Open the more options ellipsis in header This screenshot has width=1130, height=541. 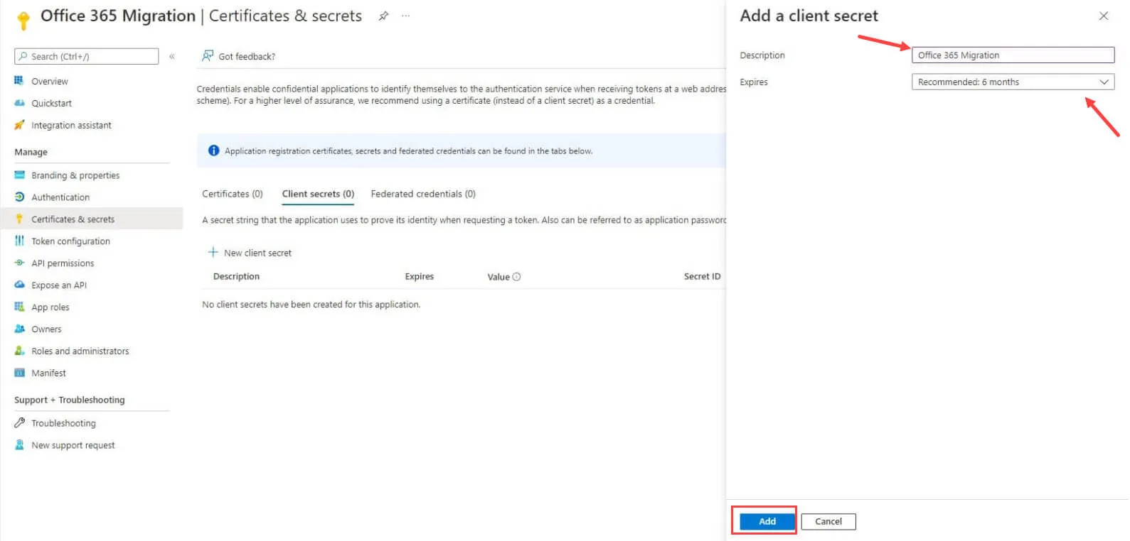pyautogui.click(x=405, y=16)
